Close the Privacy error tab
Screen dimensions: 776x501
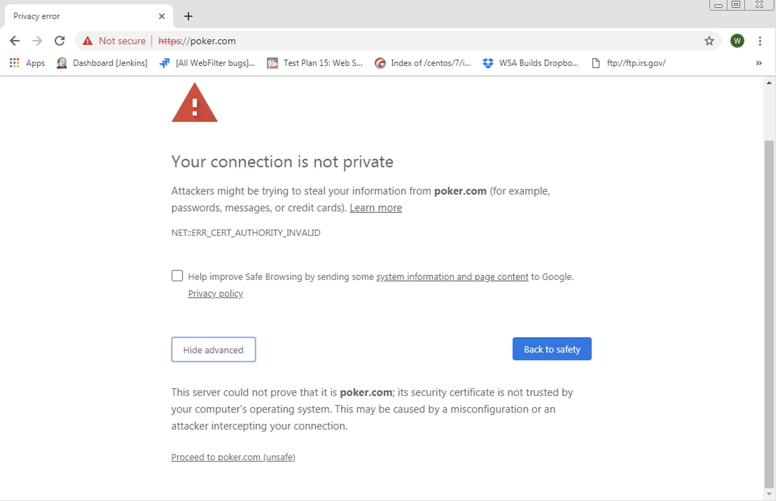162,16
